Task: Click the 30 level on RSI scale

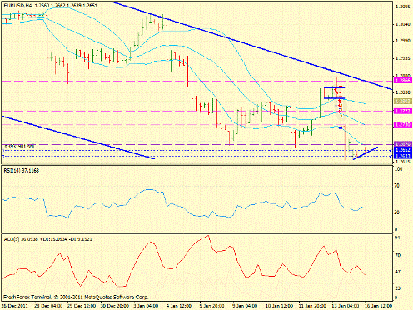Action: [397, 212]
